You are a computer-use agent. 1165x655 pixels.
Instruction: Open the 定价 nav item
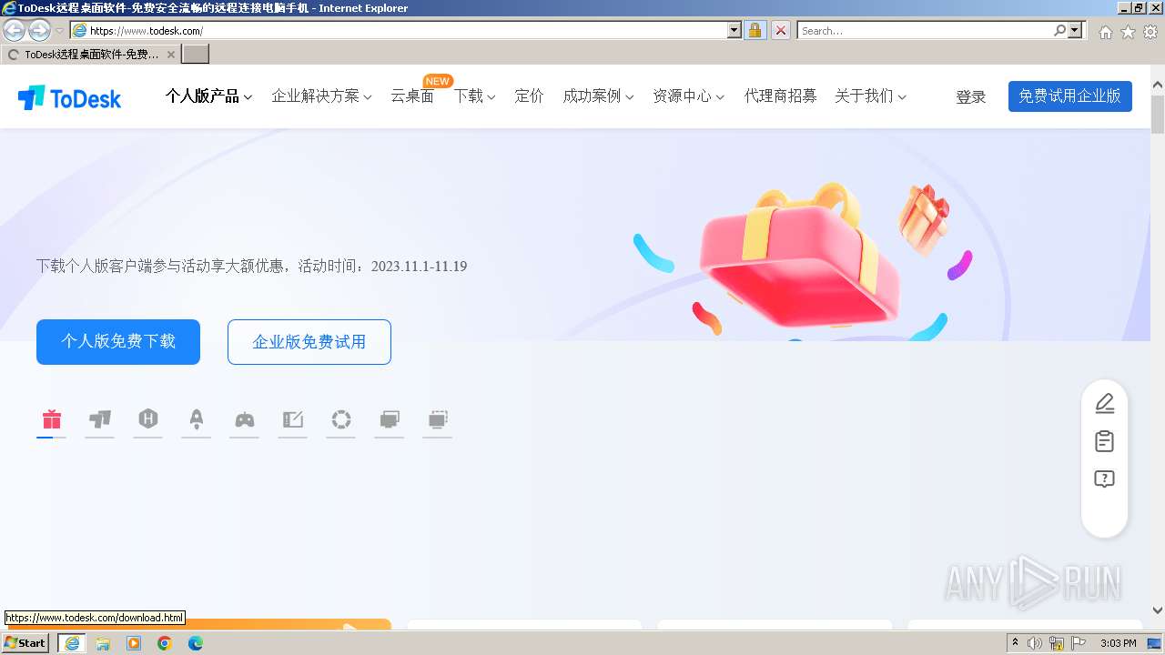tap(529, 96)
